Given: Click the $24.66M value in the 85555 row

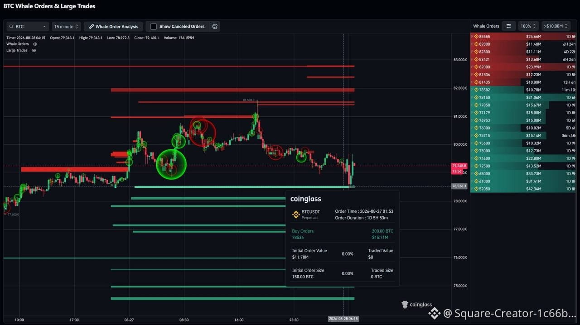Looking at the screenshot, I should pyautogui.click(x=533, y=37).
